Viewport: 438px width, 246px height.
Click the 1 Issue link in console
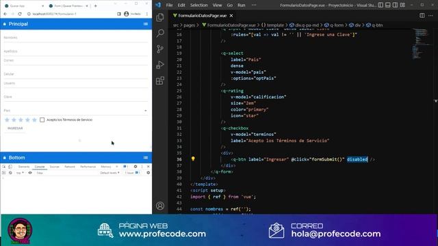(x=131, y=173)
